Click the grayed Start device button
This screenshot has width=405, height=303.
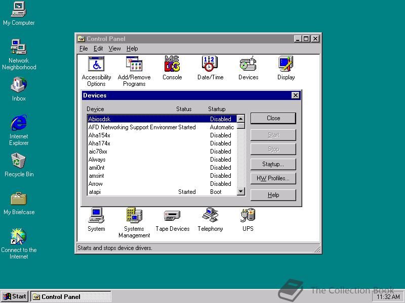pos(273,135)
